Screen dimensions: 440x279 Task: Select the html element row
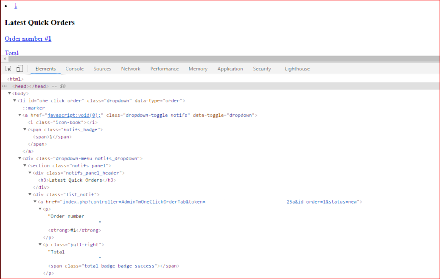pos(15,79)
